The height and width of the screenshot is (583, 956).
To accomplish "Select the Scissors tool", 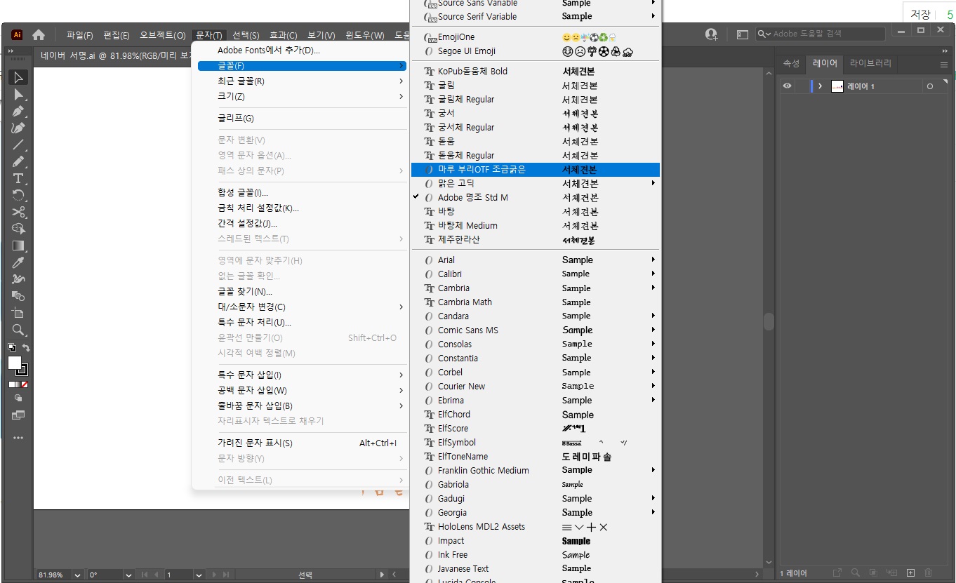I will point(18,213).
